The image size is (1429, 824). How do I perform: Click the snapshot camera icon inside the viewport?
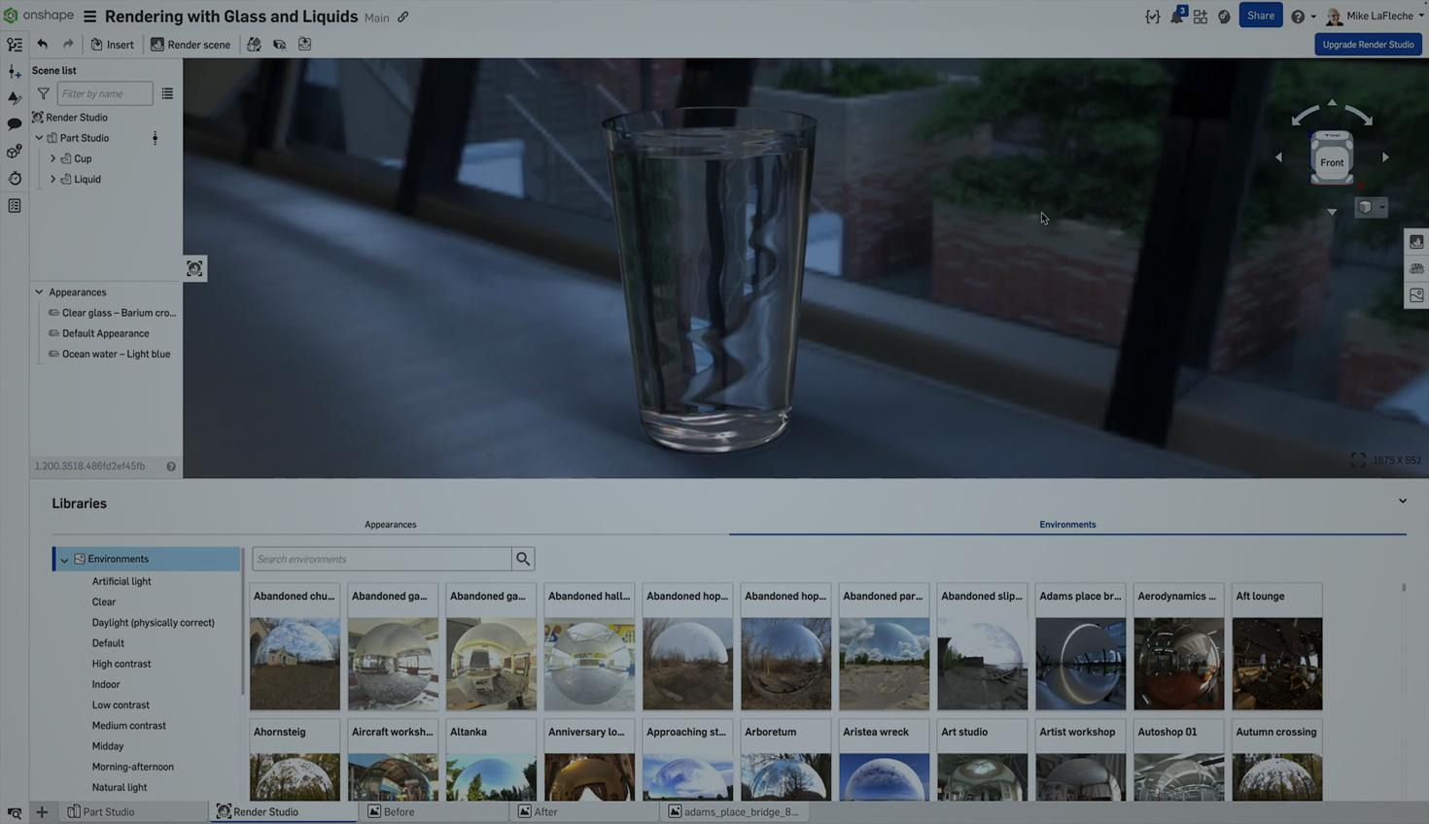coord(194,267)
